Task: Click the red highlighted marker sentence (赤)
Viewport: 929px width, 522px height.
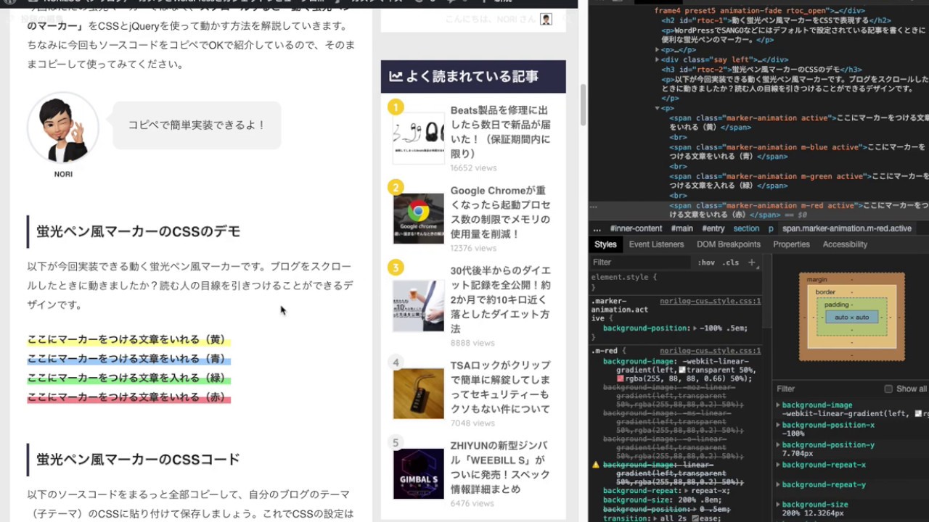Action: click(128, 397)
